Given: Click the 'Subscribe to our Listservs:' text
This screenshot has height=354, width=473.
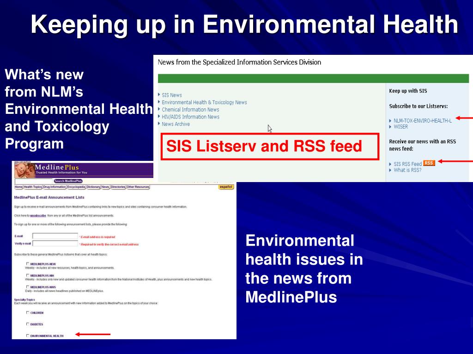Looking at the screenshot, I should [418, 106].
